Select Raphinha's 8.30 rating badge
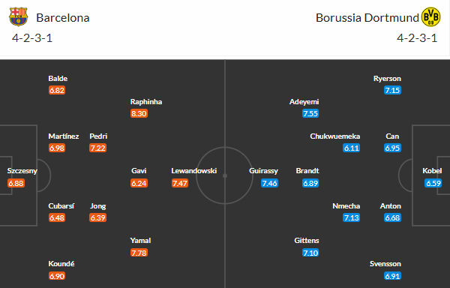This screenshot has width=450, height=288. coord(139,113)
